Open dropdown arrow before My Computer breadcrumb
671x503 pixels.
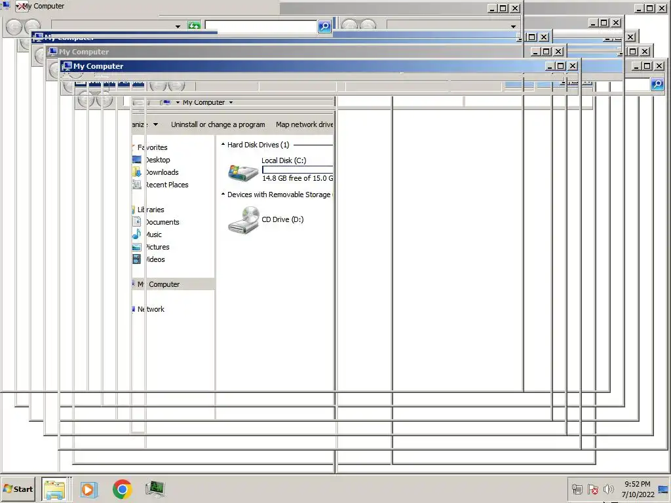(x=178, y=102)
